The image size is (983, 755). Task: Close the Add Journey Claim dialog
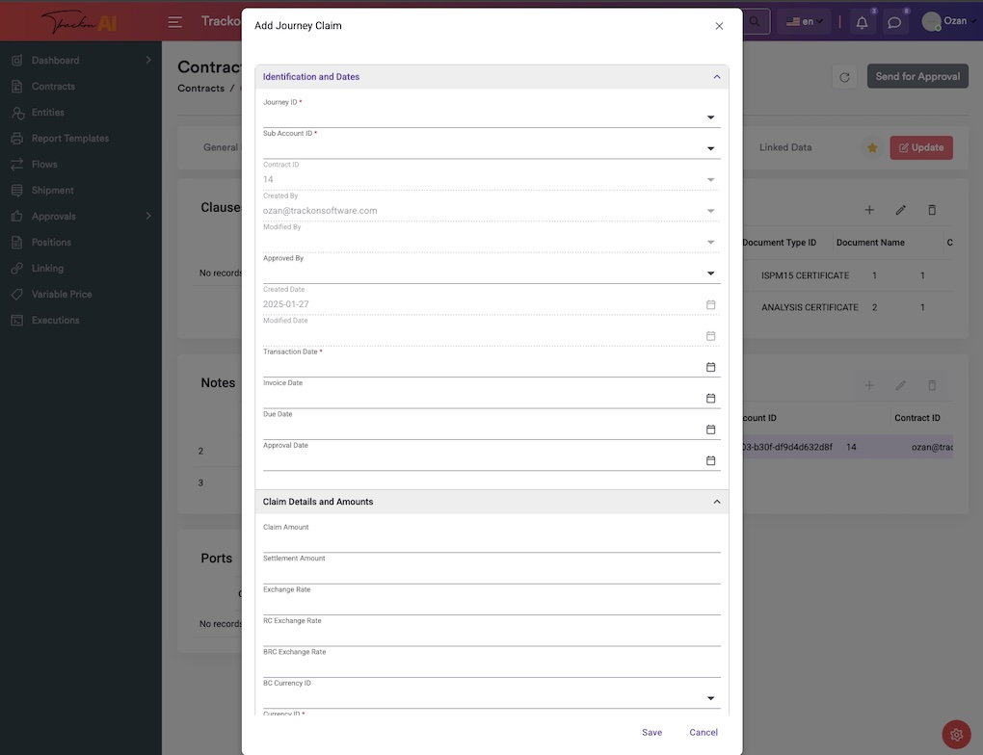[x=719, y=26]
